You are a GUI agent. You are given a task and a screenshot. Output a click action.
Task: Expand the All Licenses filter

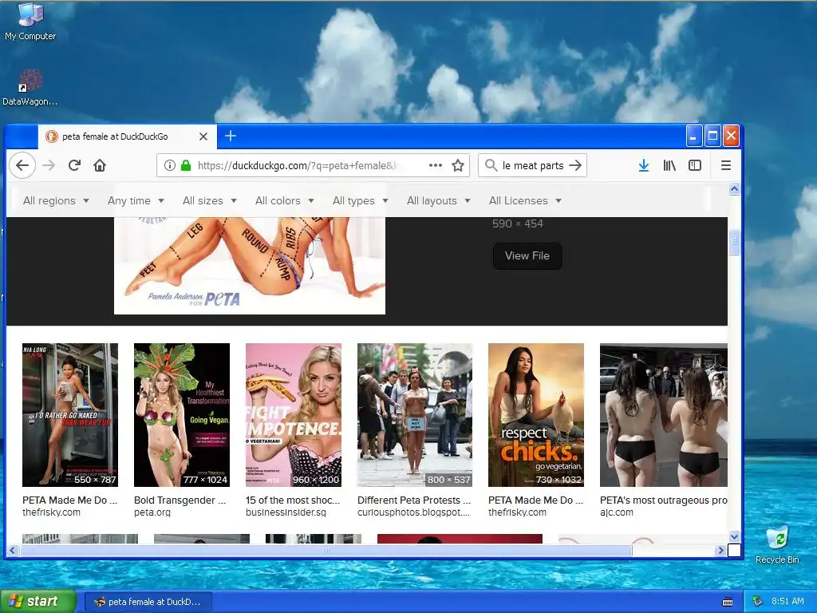click(x=525, y=200)
